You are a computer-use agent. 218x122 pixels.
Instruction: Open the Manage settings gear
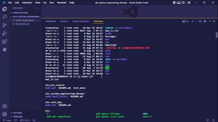[4, 114]
